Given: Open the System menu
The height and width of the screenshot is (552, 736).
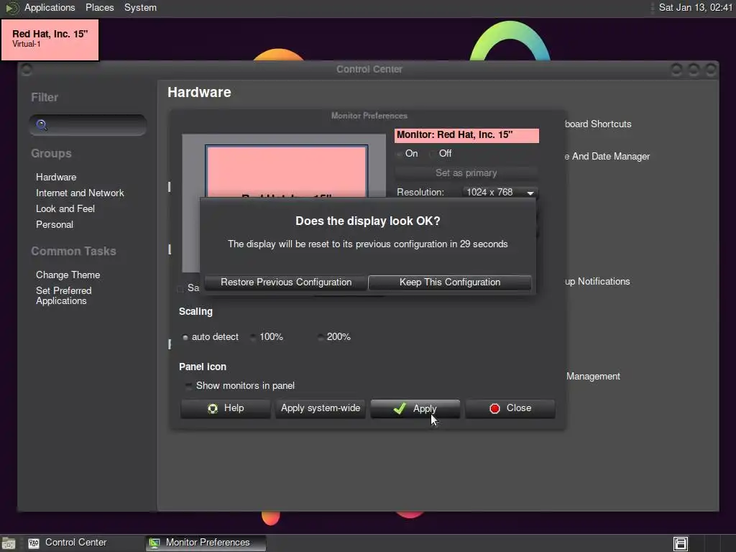Looking at the screenshot, I should click(140, 7).
